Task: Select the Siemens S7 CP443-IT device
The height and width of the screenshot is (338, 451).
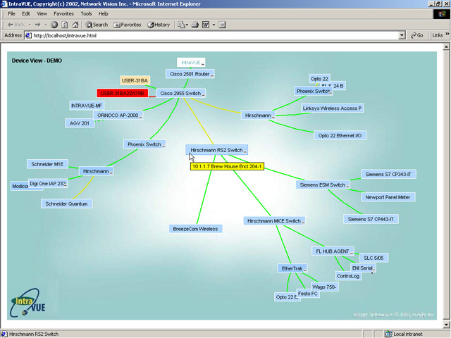Action: (371, 219)
